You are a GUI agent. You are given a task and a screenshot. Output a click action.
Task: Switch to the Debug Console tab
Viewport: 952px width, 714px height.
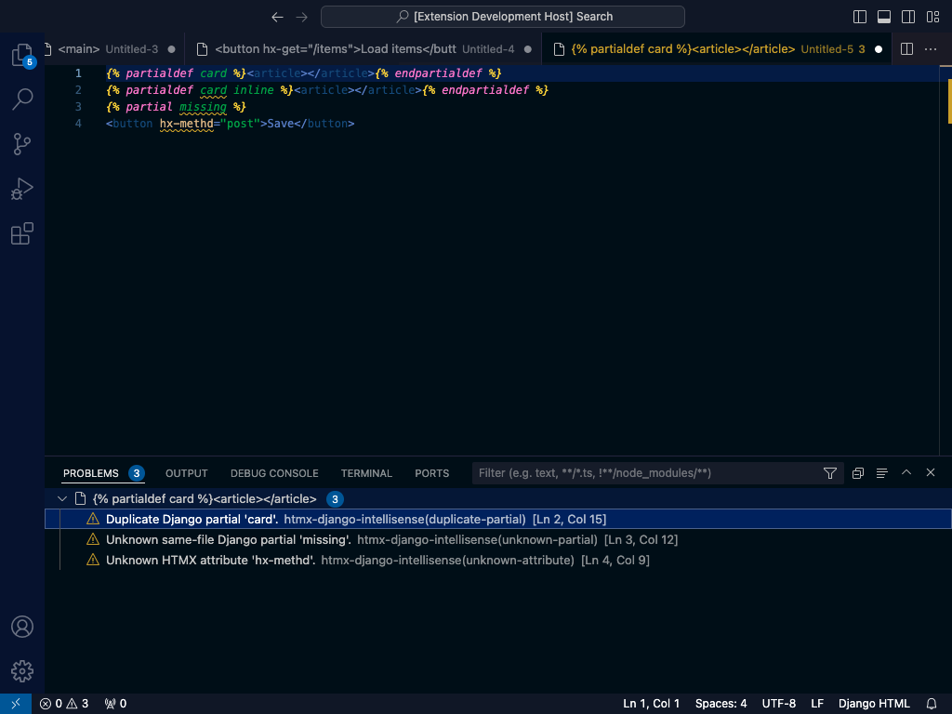point(274,473)
